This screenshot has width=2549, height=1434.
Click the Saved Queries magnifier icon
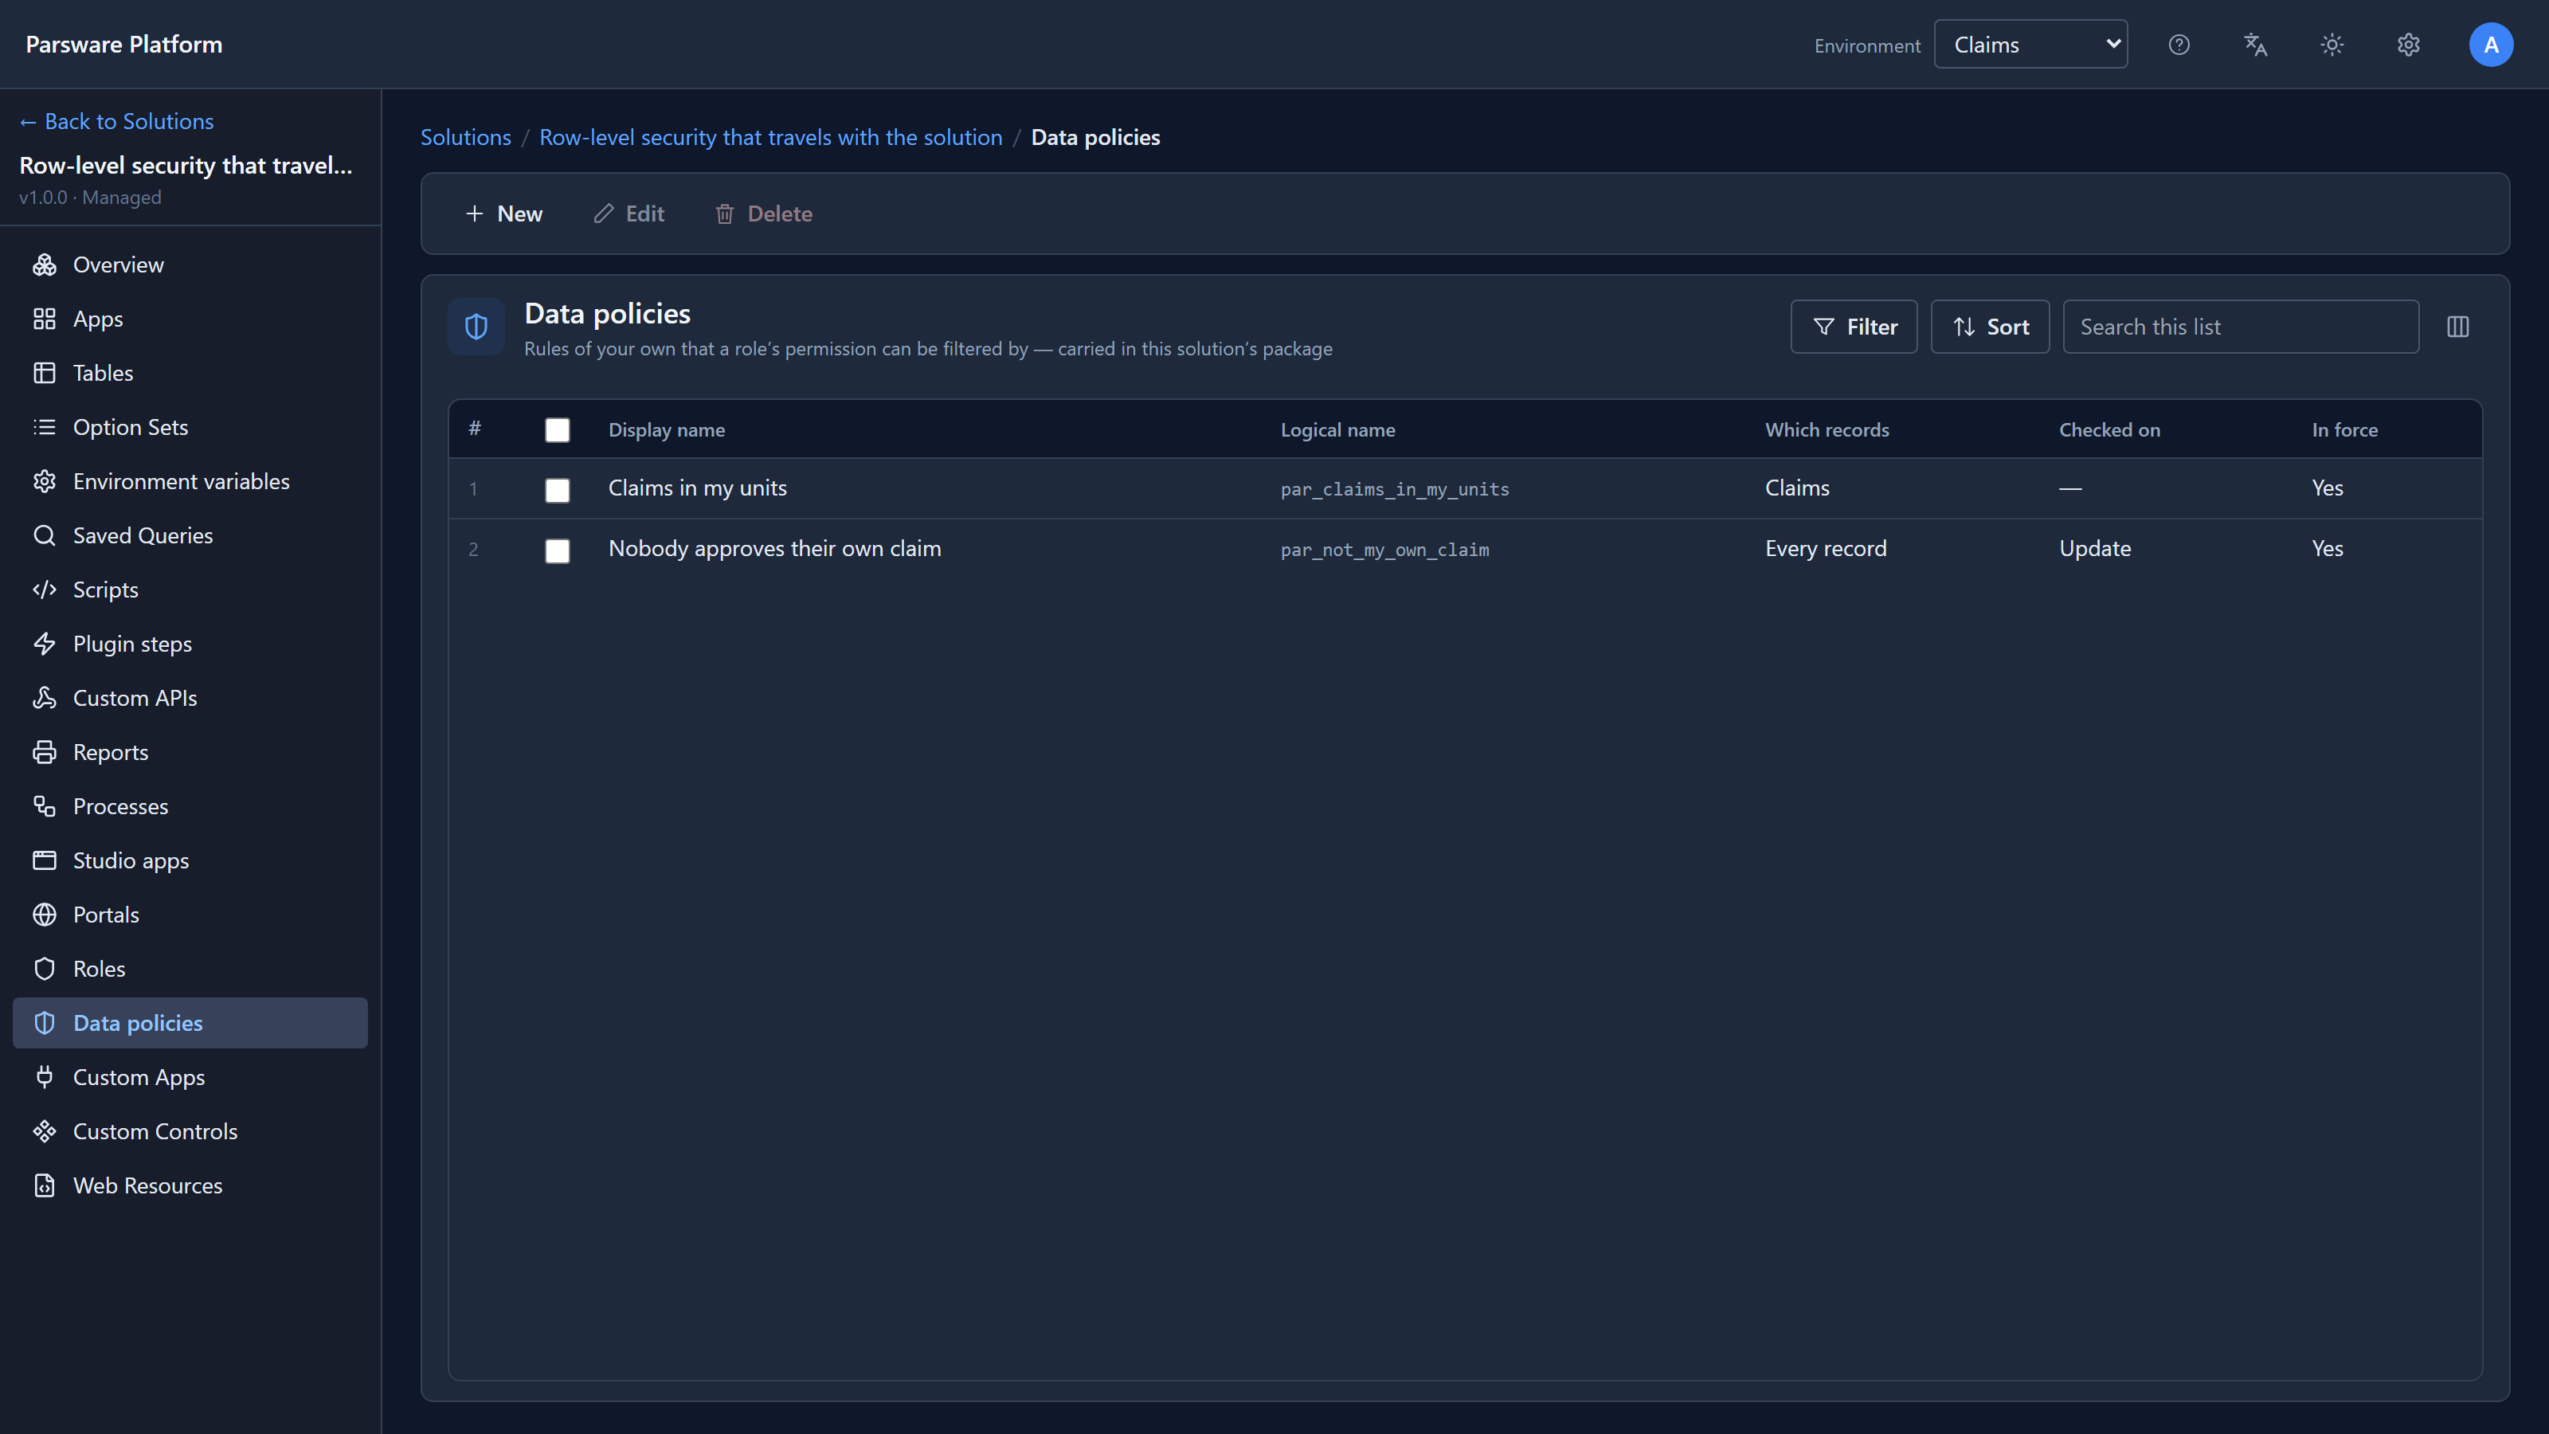(x=45, y=535)
